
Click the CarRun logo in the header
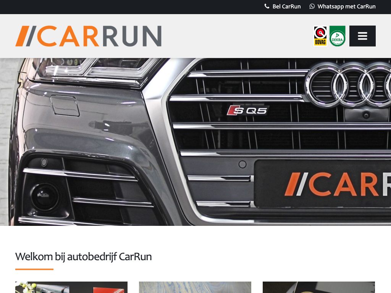coord(88,36)
